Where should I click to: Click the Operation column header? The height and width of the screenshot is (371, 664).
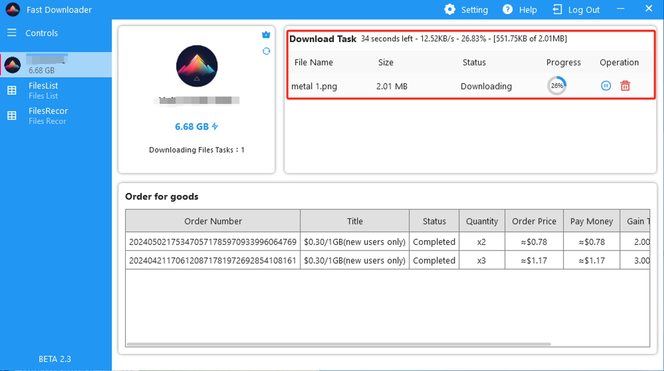pos(619,62)
